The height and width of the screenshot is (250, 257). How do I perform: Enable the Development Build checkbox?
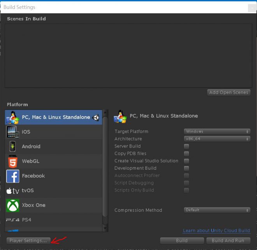(x=187, y=168)
